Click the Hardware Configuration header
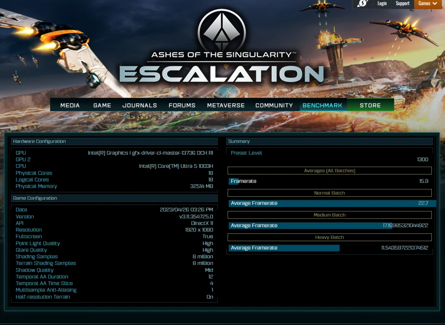 tap(114, 141)
